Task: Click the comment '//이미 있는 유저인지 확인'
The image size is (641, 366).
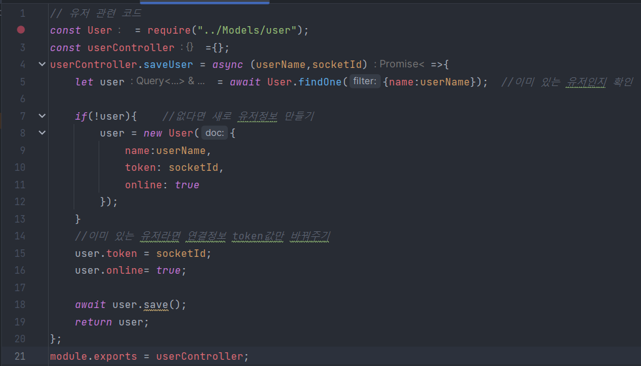Action: [567, 82]
